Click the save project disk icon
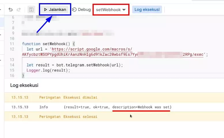224x138 pixels. (31, 9)
